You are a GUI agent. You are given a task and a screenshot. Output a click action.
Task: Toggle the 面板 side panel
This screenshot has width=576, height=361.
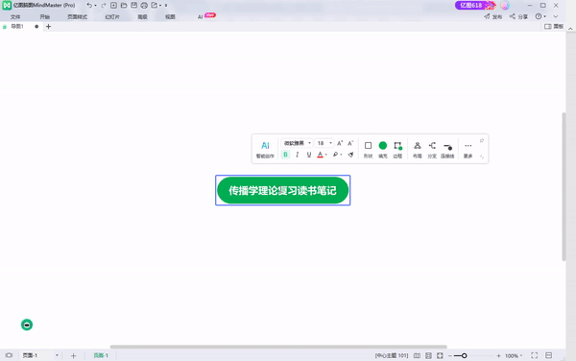(x=554, y=27)
